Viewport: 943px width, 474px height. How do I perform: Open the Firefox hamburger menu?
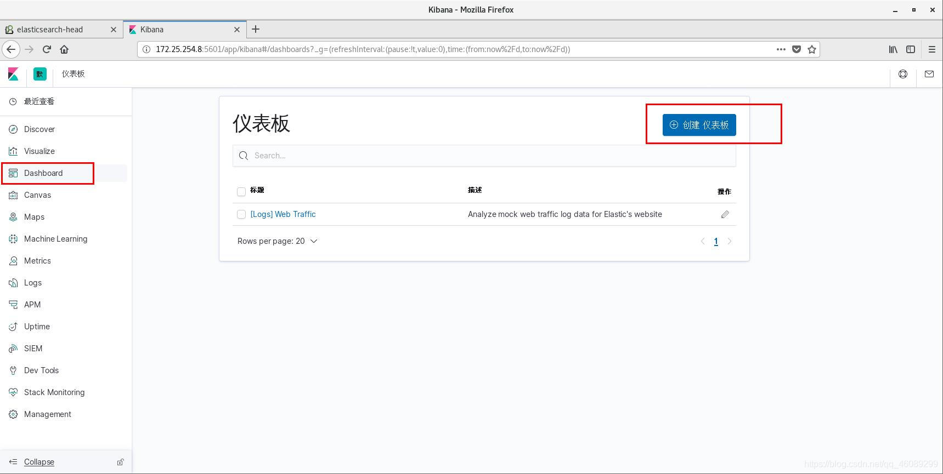931,49
